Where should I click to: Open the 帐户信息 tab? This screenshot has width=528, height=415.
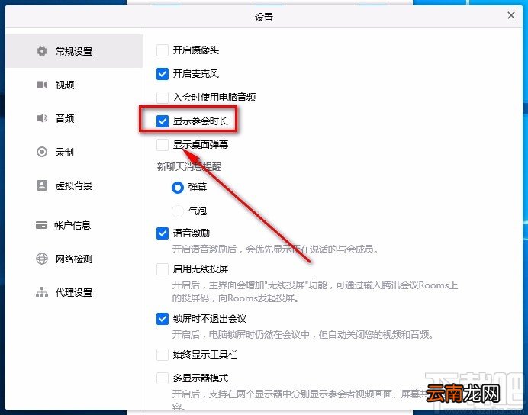click(x=74, y=225)
